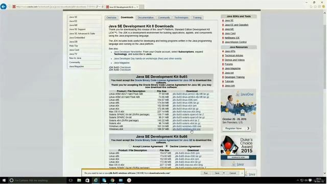Click the download icon beside Technical Articles
Screen dimensions: 327x184
(223, 56)
